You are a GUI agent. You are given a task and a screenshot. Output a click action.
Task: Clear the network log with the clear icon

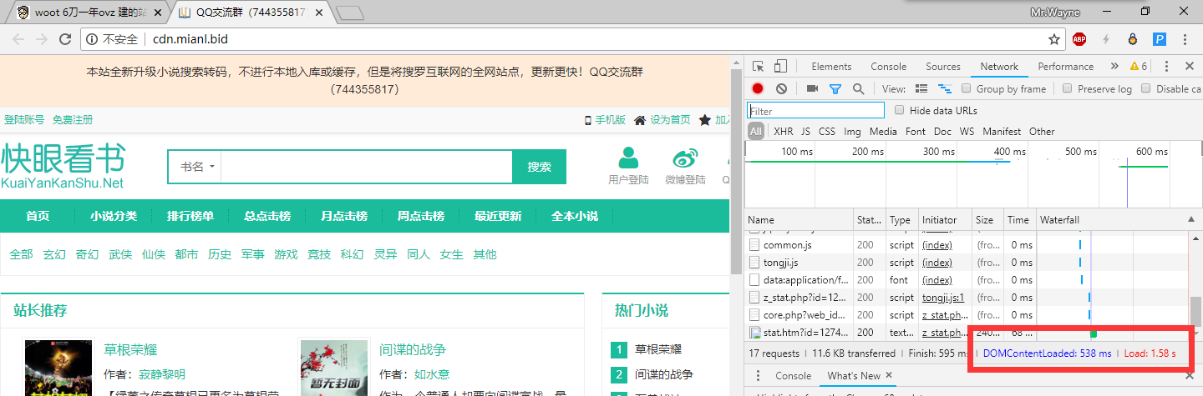coord(781,88)
